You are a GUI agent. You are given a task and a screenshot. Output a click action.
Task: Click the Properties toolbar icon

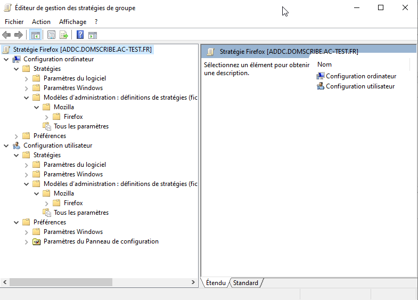(51, 35)
